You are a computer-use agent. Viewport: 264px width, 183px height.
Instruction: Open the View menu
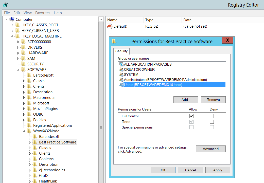(28, 13)
